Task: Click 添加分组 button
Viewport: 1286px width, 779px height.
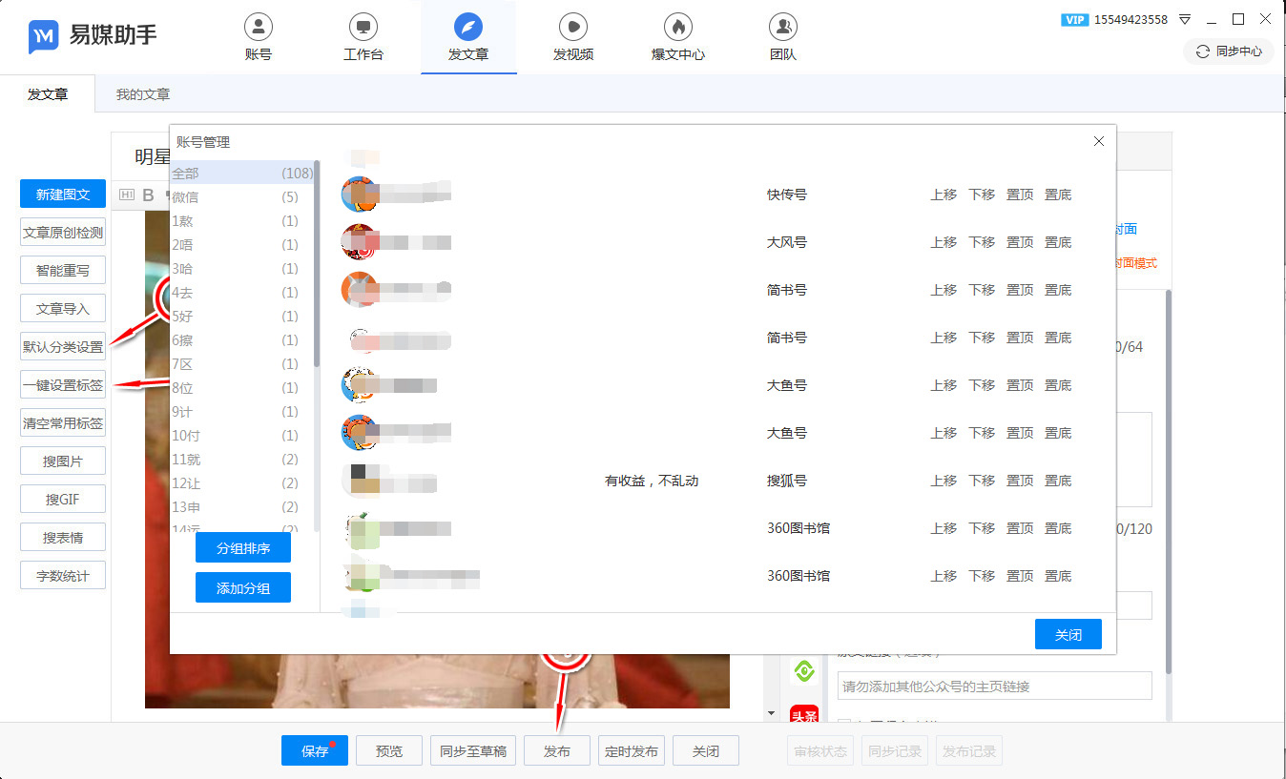Action: tap(242, 588)
